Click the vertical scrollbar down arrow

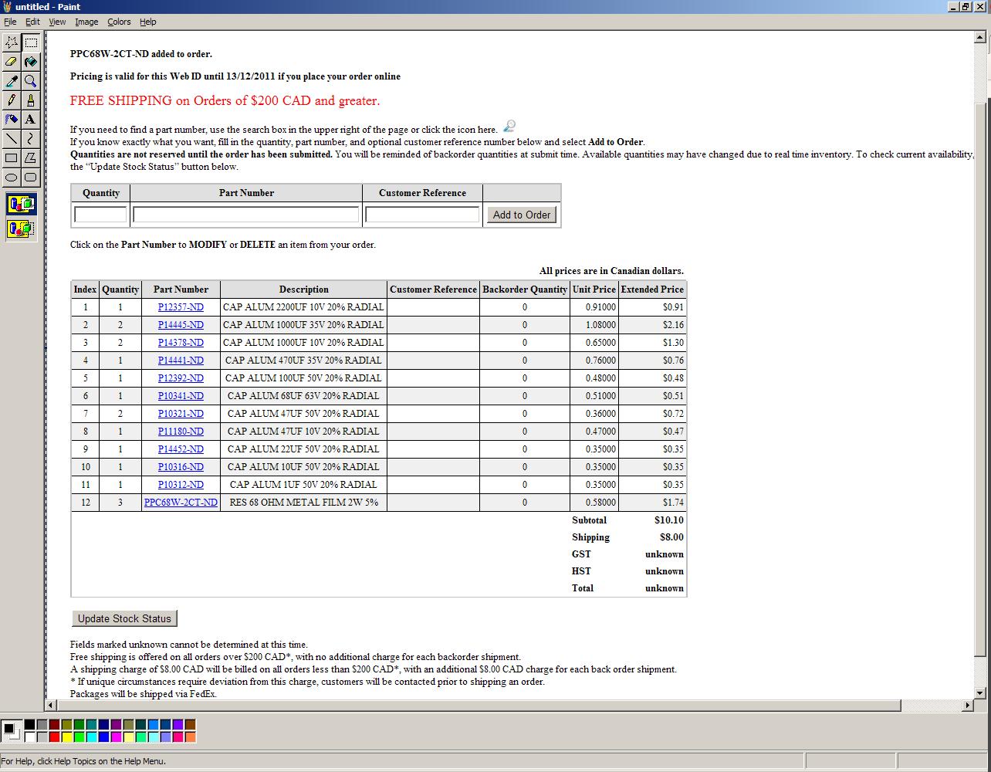coord(980,692)
